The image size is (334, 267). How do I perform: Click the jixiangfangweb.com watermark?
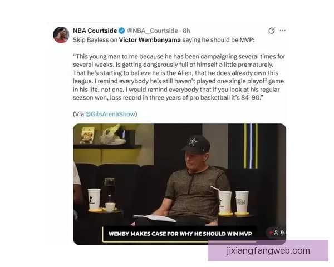coord(268,251)
